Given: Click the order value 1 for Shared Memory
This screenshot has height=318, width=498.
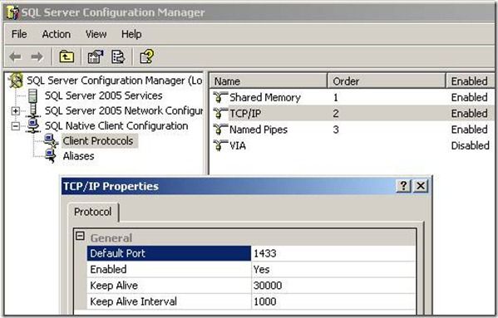Looking at the screenshot, I should coord(336,97).
